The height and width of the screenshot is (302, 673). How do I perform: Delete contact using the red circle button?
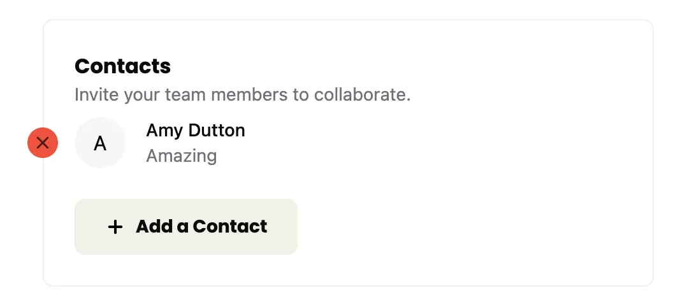click(43, 143)
